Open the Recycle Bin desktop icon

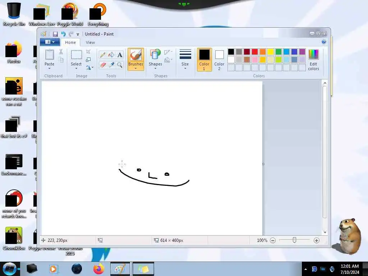pos(14,14)
